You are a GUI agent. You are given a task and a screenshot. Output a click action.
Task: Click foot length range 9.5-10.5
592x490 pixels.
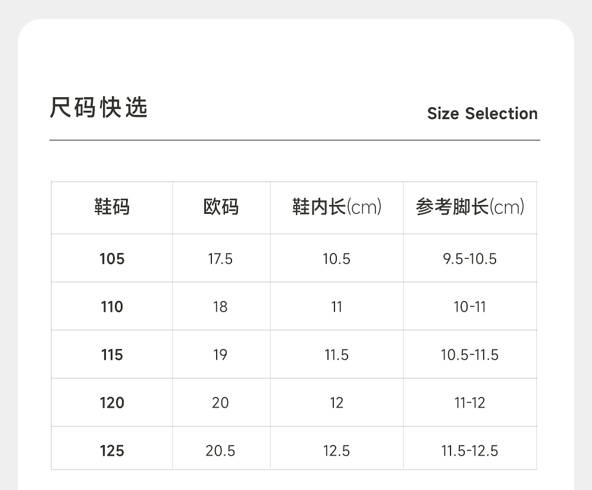tap(470, 259)
